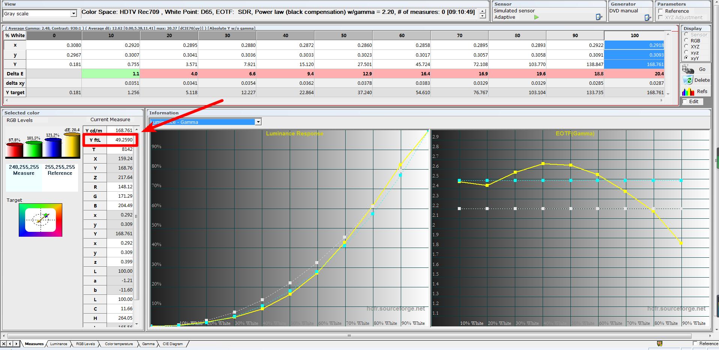The height and width of the screenshot is (350, 719).
Task: Click the % White header cell
Action: tap(15, 36)
